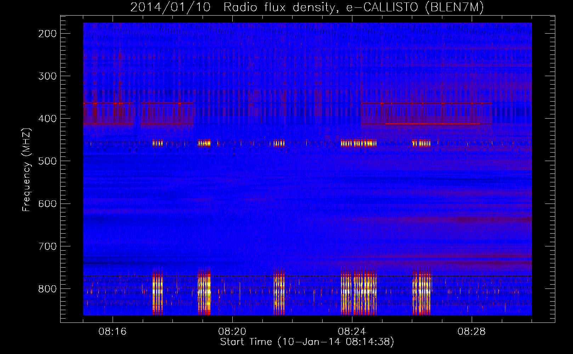This screenshot has height=354, width=573.
Task: Click the 500 frequency tick label
Action: pyautogui.click(x=47, y=161)
